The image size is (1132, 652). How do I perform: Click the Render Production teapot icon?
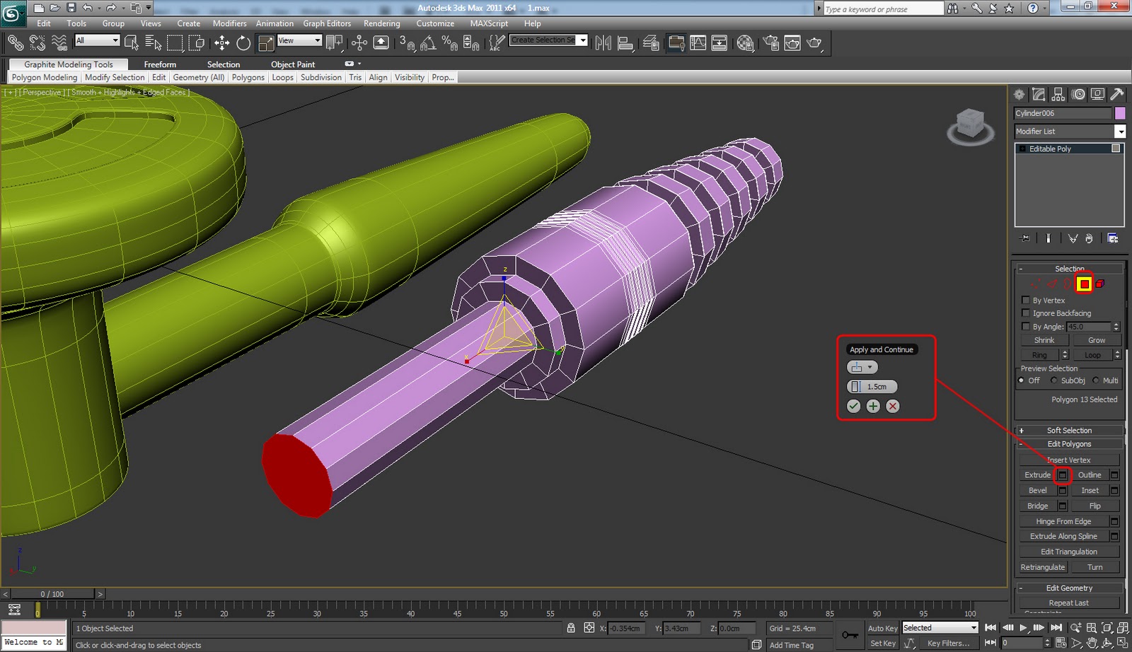tap(815, 43)
